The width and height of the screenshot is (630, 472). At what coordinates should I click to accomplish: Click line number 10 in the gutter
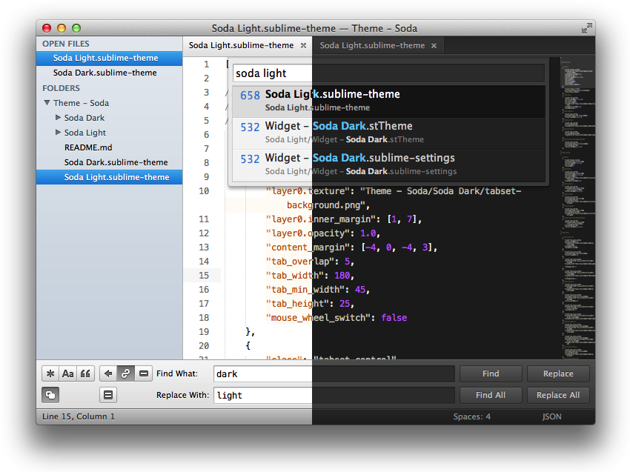(204, 191)
